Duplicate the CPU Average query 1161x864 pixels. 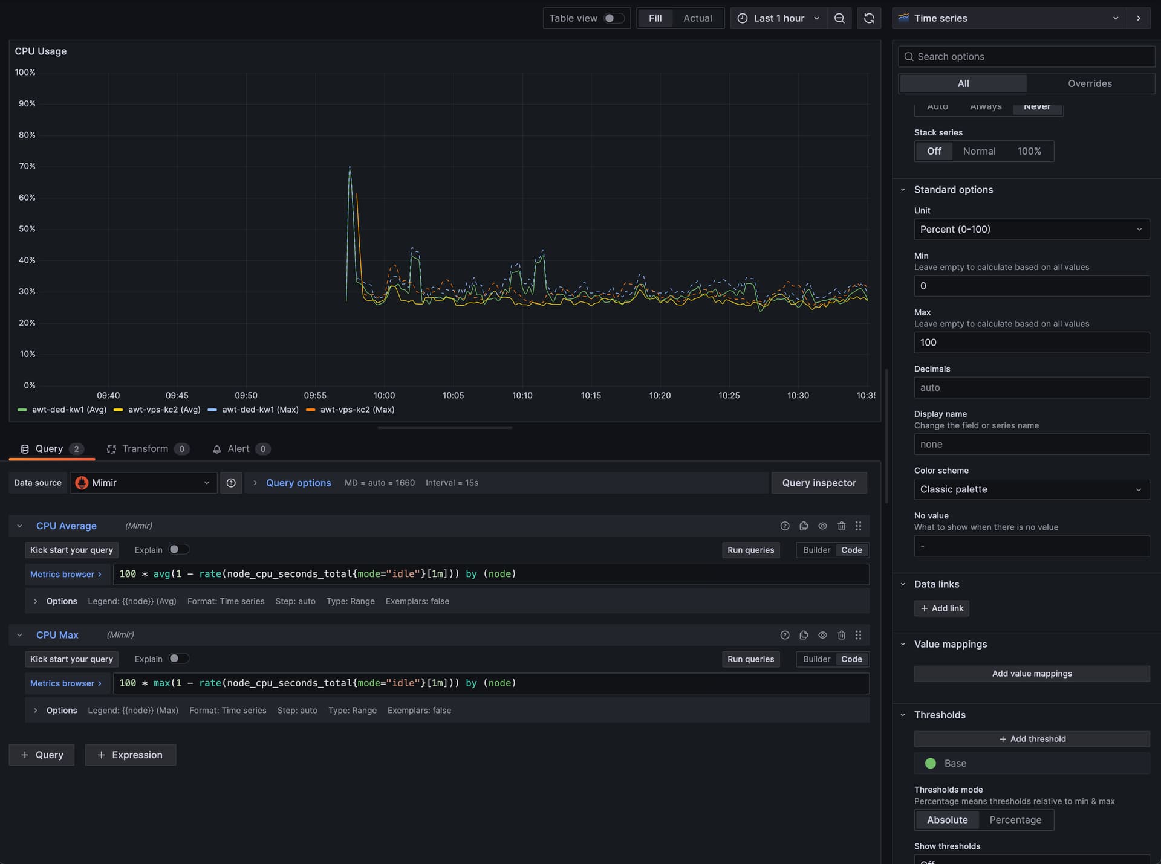(x=804, y=526)
